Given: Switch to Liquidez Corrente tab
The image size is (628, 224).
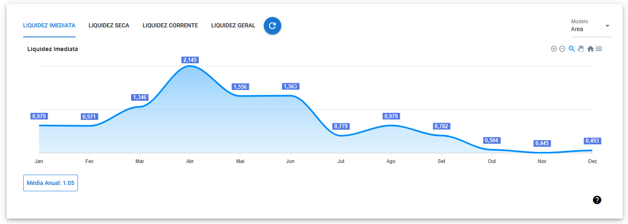Looking at the screenshot, I should point(170,26).
